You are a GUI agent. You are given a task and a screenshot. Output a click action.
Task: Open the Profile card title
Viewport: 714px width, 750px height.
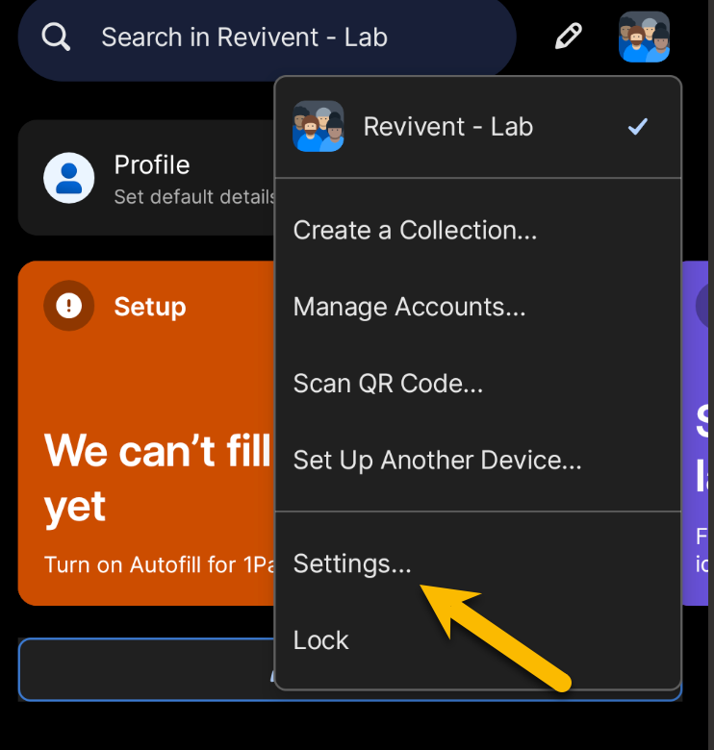(x=152, y=165)
